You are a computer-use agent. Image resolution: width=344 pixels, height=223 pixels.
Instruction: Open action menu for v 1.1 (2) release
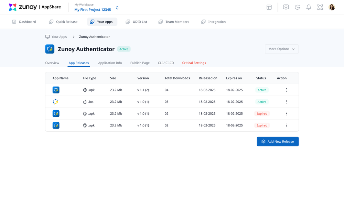pos(286,90)
